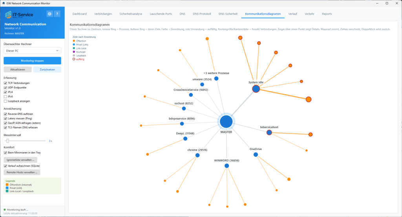Select the System Idle process node
The height and width of the screenshot is (217, 402).
click(256, 89)
